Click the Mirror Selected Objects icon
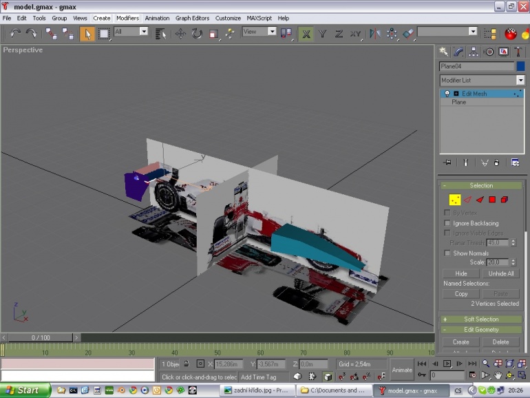 (x=375, y=34)
